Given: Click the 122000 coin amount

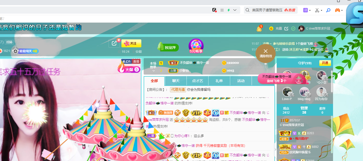Looking at the screenshot, I should pos(233,63).
